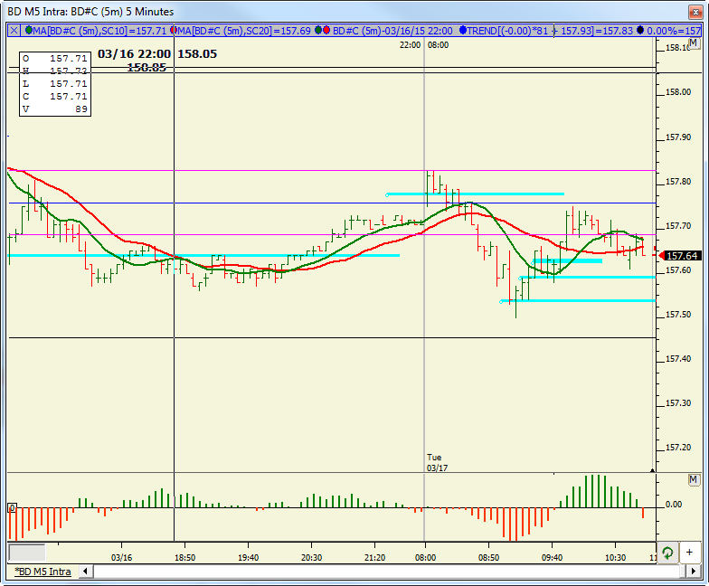The width and height of the screenshot is (709, 586).
Task: Click the blue dot beside TREND legend
Action: click(x=463, y=31)
